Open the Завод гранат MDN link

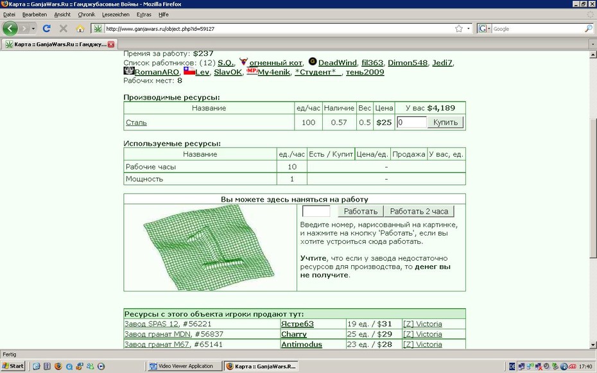[157, 334]
